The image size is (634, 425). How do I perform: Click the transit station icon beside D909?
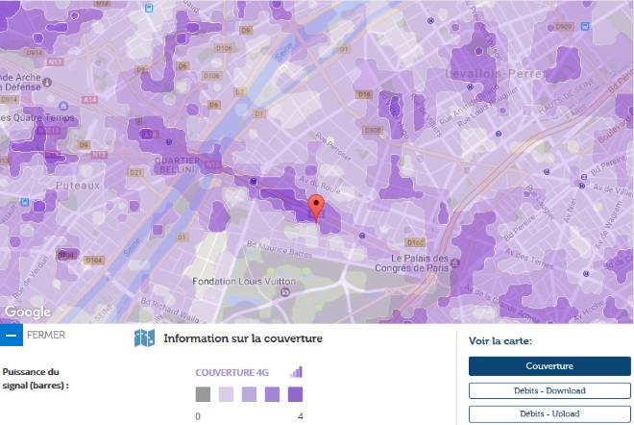point(585,26)
